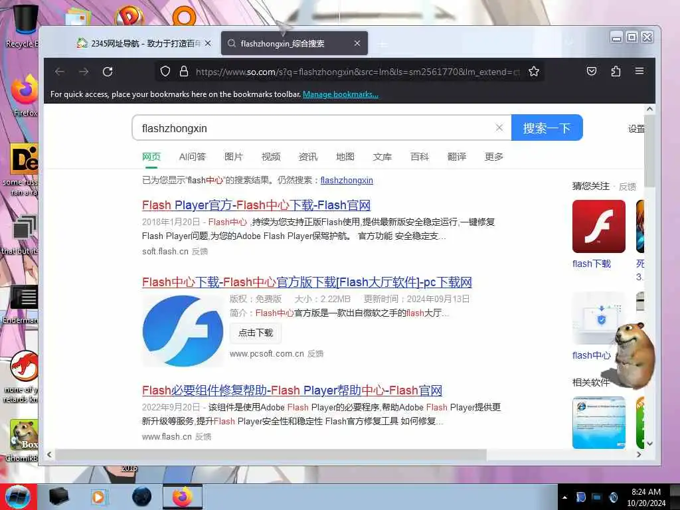This screenshot has height=510, width=680.
Task: Open the flash中心 sidebar link
Action: 592,355
